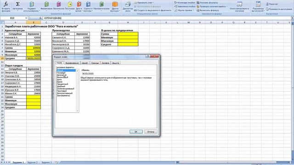Screen dimensions: 294x165
Task: Select Процентный format in the list
Action: [x=62, y=84]
